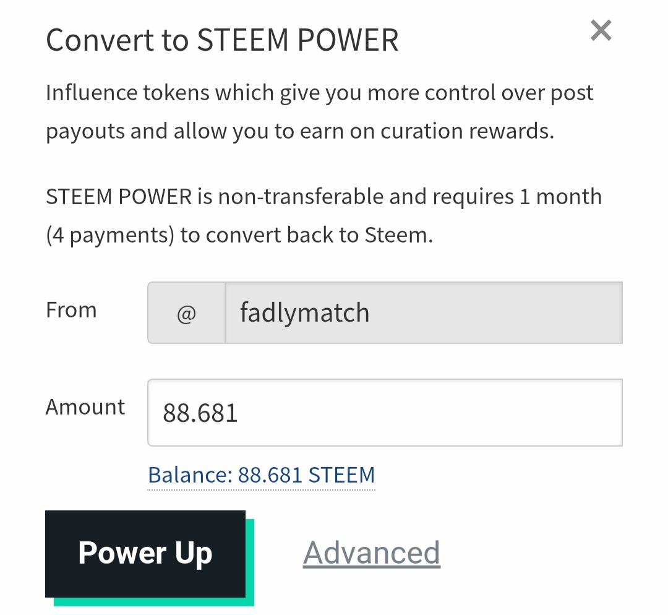The height and width of the screenshot is (615, 668).
Task: Click the word STEEM in the balance link
Action: pos(341,475)
